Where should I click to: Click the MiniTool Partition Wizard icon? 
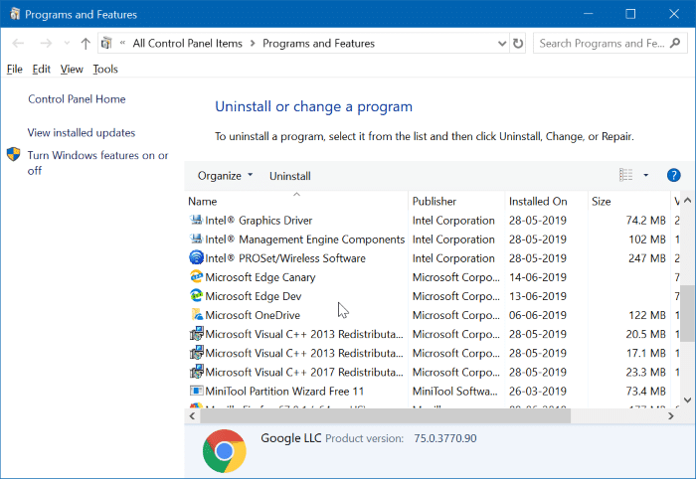point(196,391)
